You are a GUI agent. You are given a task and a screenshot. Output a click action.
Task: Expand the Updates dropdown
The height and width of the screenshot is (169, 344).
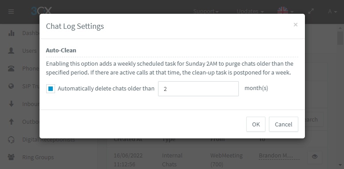250,12
